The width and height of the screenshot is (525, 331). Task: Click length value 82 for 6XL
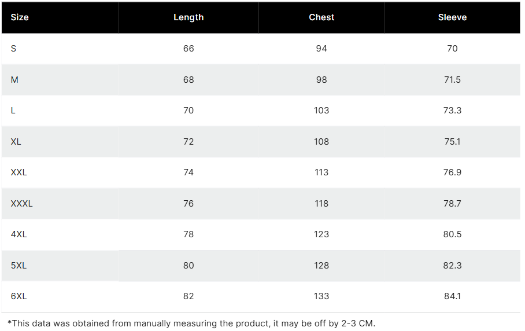coord(188,296)
